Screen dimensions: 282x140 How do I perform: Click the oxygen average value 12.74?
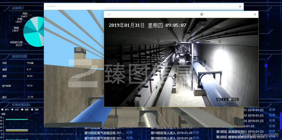[29, 86]
